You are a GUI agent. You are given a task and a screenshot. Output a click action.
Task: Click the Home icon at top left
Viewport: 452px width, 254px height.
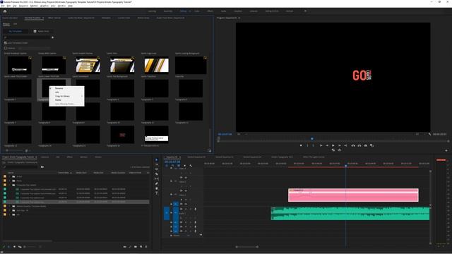coord(5,11)
